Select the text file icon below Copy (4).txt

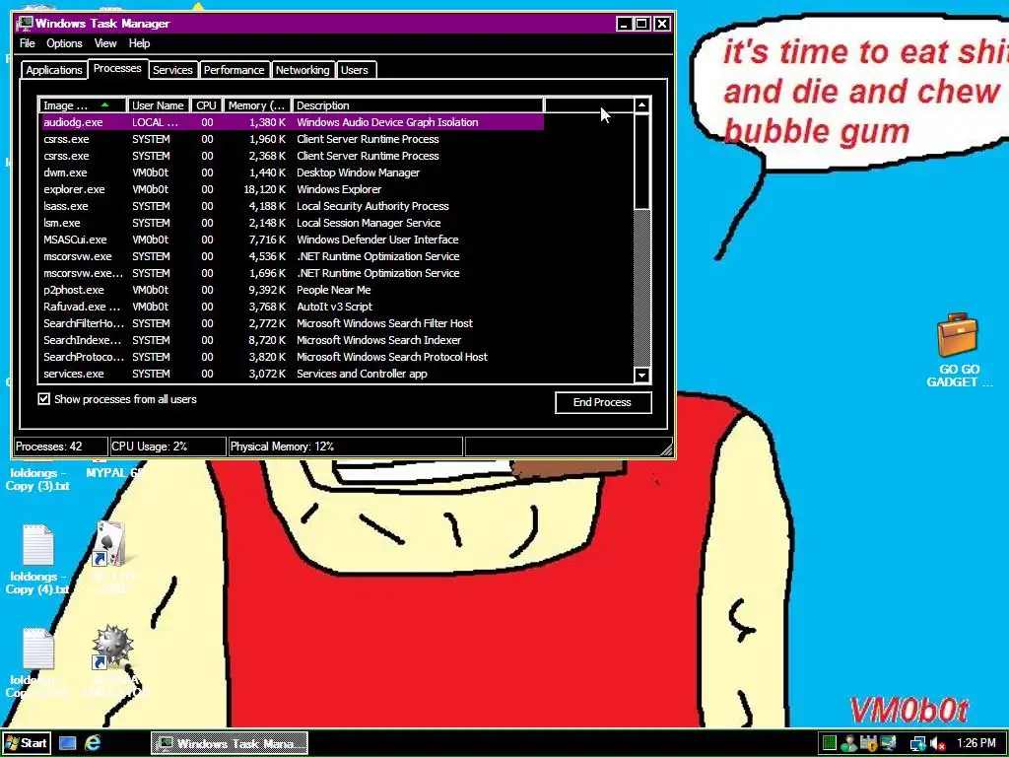pyautogui.click(x=38, y=649)
